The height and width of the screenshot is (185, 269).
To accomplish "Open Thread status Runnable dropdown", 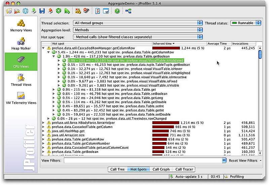I will pyautogui.click(x=246, y=23).
